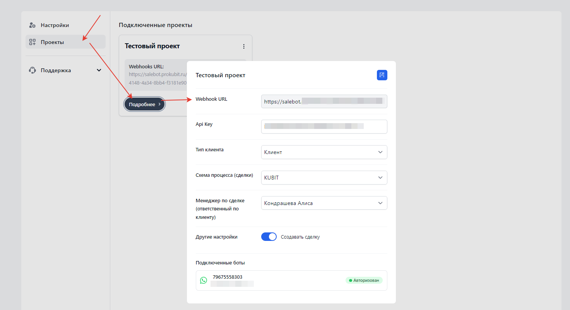Click the Поддержка headset icon
Viewport: 570px width, 310px height.
coord(33,70)
